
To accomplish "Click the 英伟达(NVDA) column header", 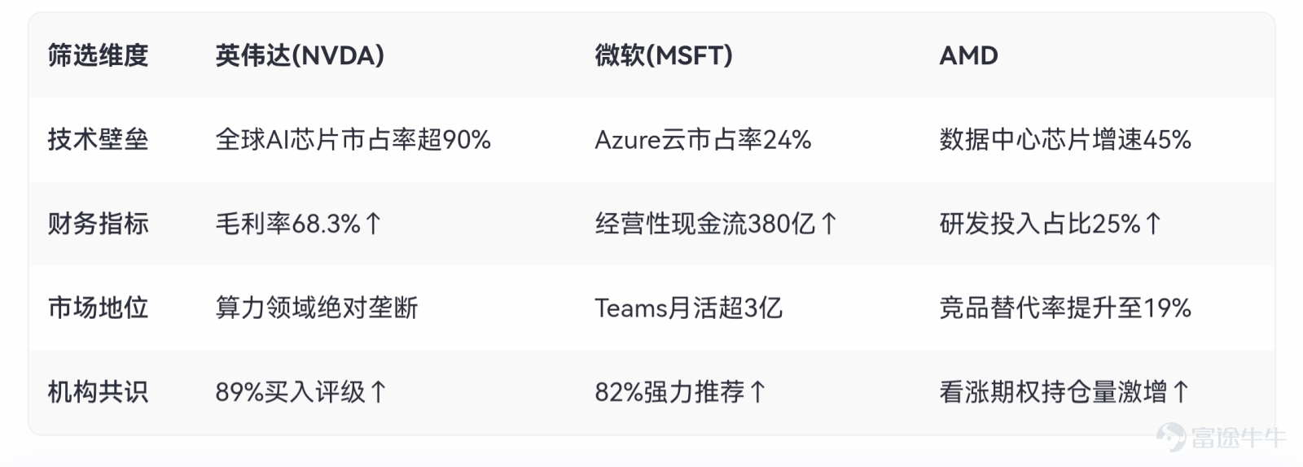I will click(x=300, y=55).
